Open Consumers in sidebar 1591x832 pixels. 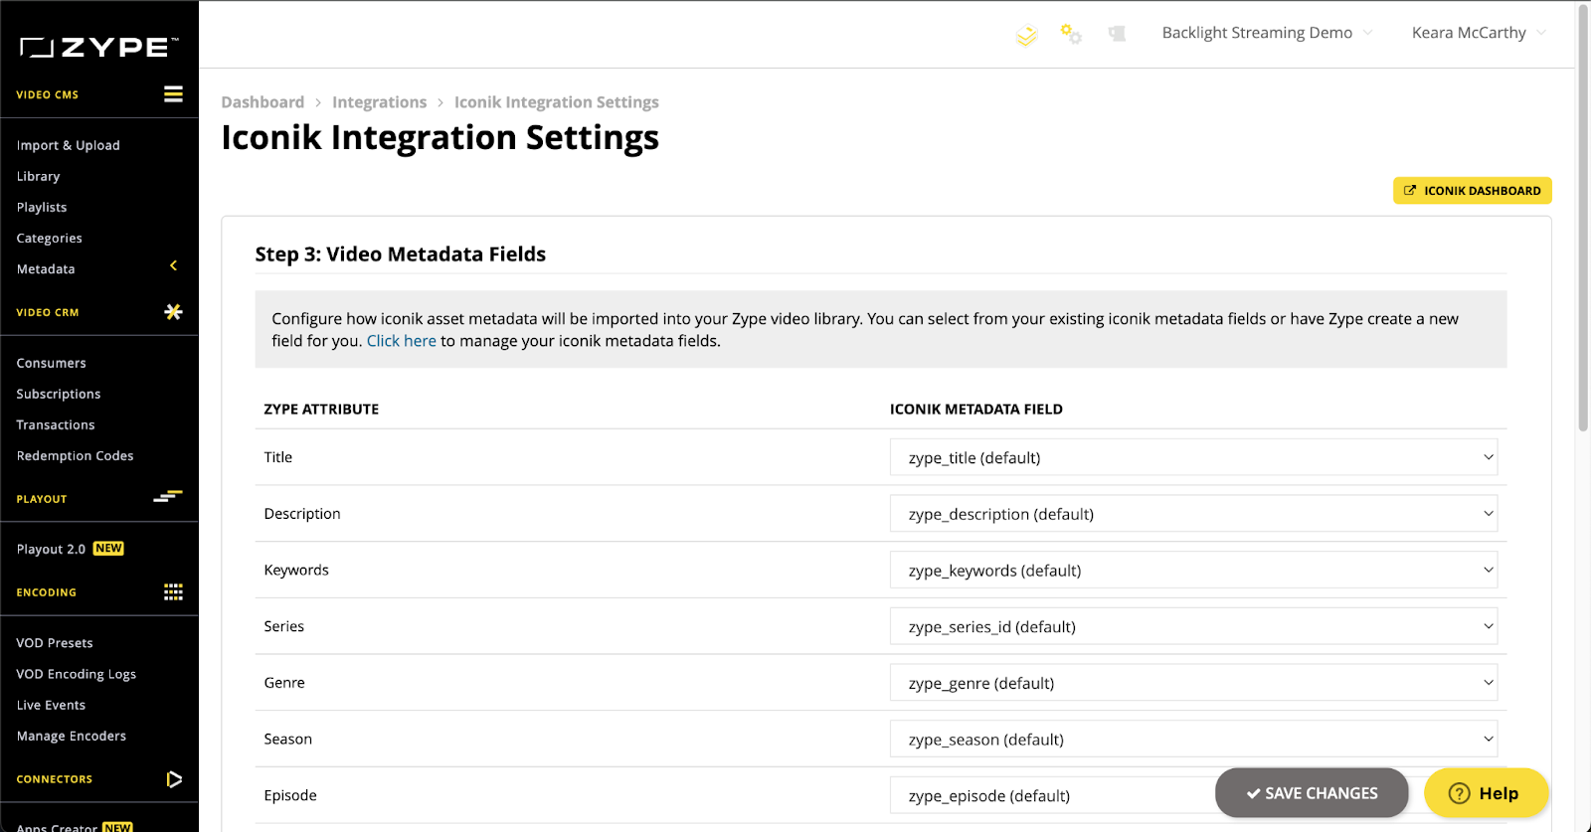click(x=52, y=363)
